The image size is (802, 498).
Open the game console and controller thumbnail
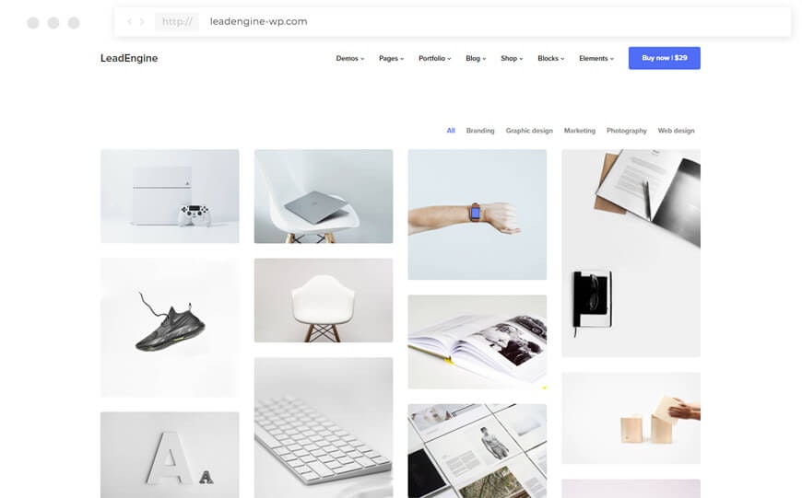(170, 196)
